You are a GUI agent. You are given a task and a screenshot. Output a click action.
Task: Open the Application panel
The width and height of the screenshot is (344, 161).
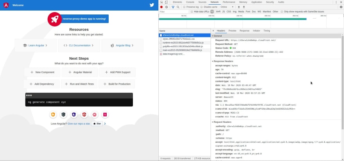pyautogui.click(x=256, y=2)
